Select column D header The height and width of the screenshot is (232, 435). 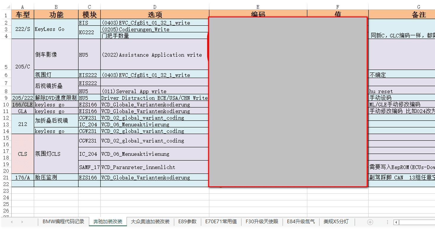[x=155, y=7]
